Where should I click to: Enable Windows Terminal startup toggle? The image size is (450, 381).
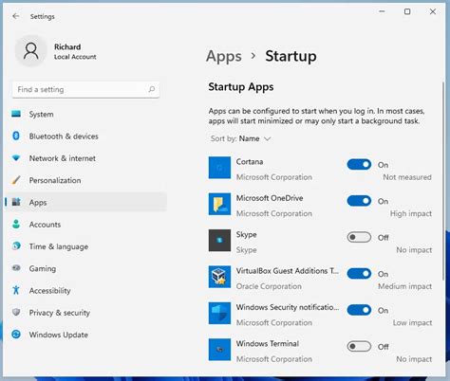pyautogui.click(x=359, y=346)
